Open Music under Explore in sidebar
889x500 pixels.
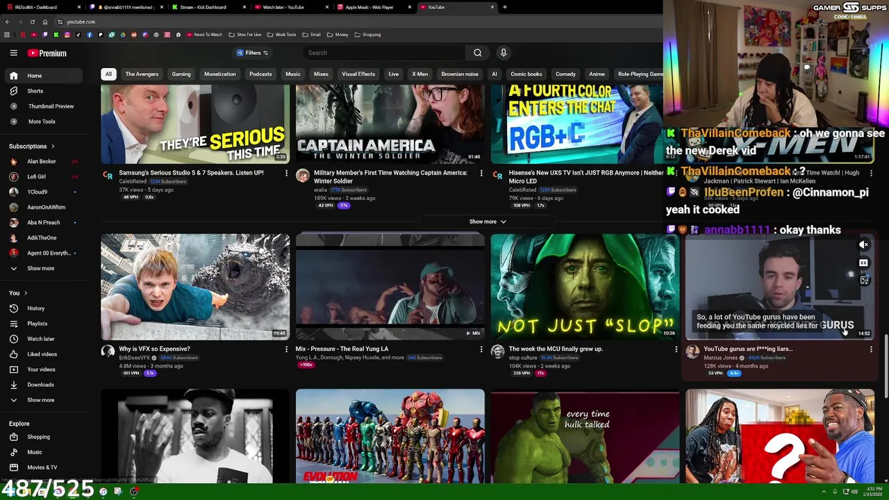[x=34, y=452]
